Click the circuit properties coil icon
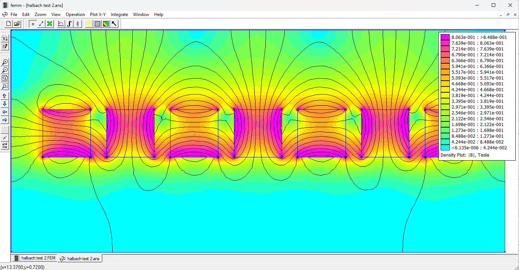The image size is (519, 270). click(x=78, y=24)
